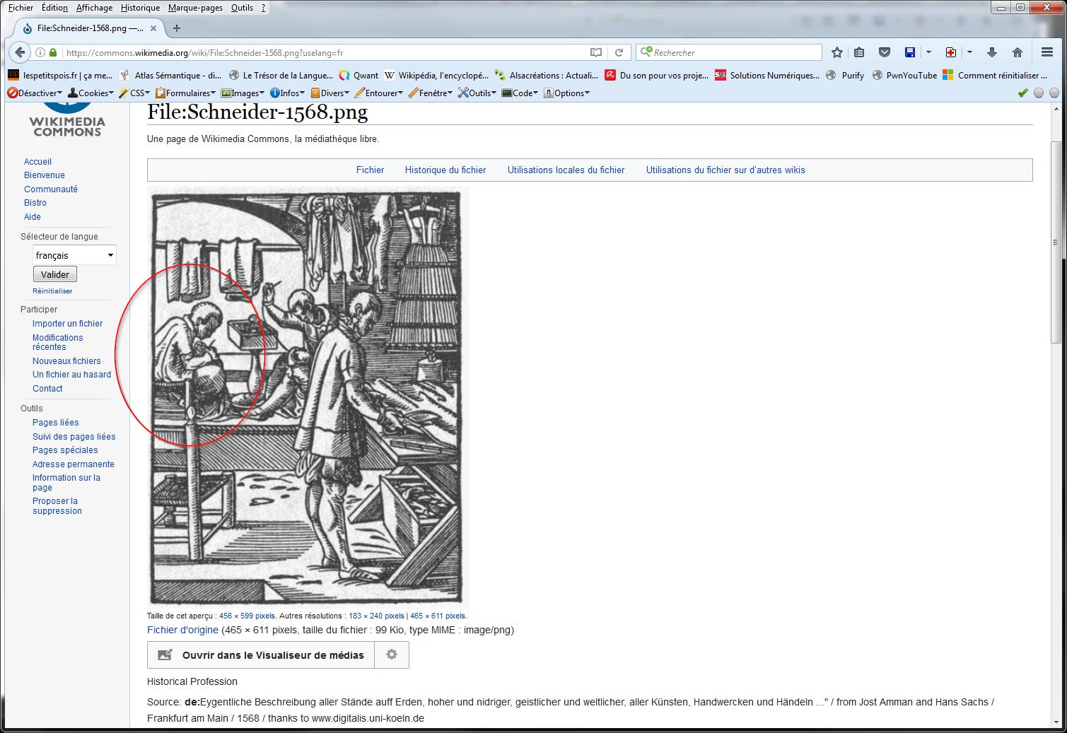This screenshot has width=1067, height=733.
Task: Expand the Cookies developer toolbar menu
Action: pyautogui.click(x=91, y=93)
